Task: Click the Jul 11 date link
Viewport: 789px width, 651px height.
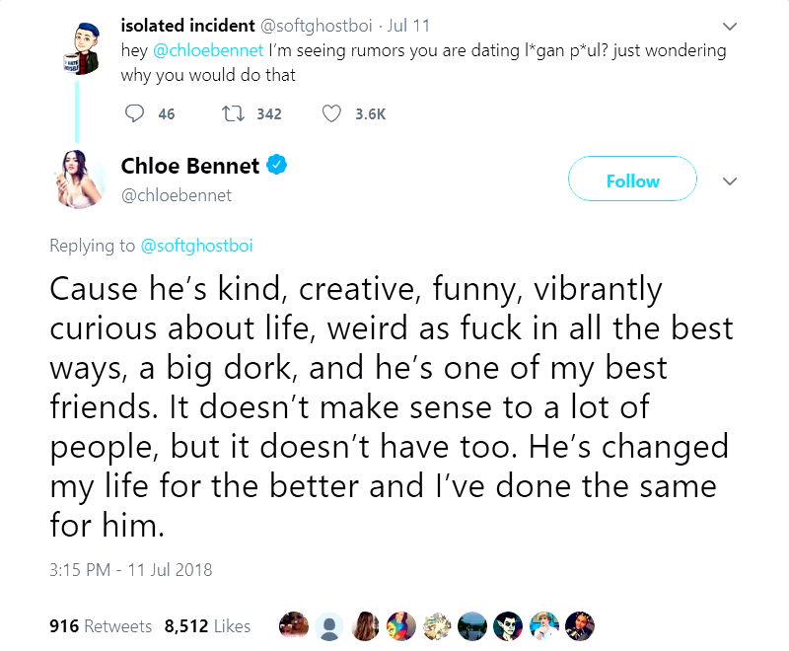Action: point(409,25)
